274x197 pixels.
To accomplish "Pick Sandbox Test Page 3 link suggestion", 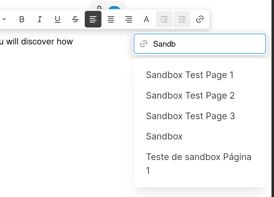I will tap(190, 116).
